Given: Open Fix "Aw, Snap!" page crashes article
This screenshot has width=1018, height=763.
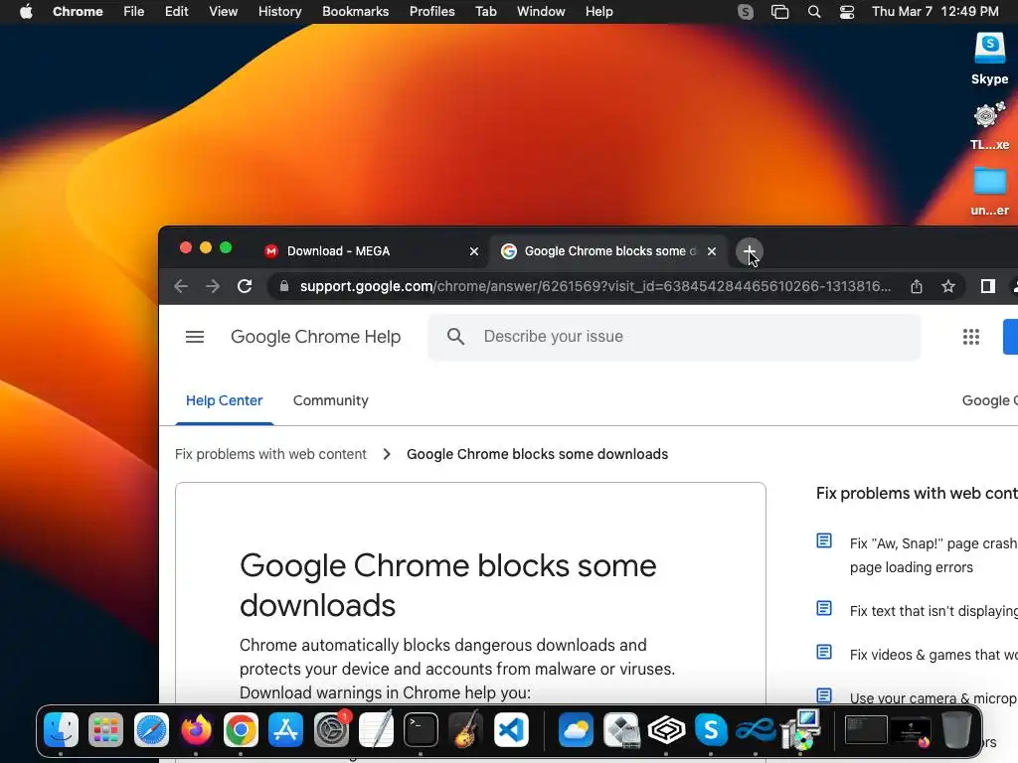Looking at the screenshot, I should tap(933, 555).
